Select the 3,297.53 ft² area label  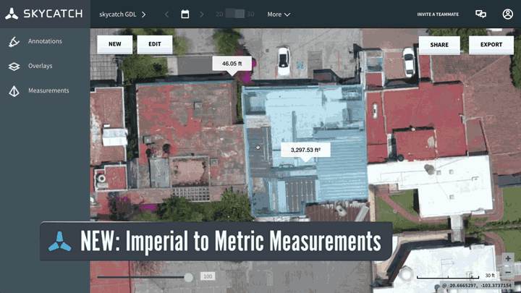pyautogui.click(x=305, y=150)
